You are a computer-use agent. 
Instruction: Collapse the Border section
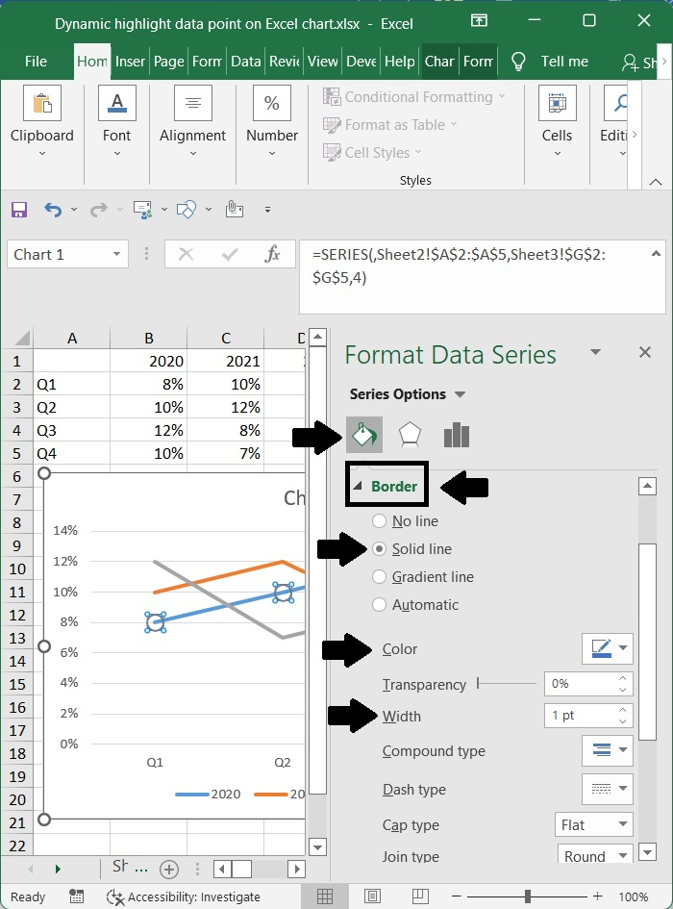[x=359, y=487]
